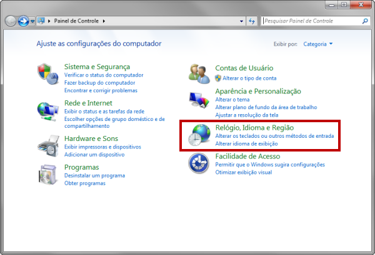Open the Alterar idioma de exibição link
Viewport: 375px width, 255px height.
pos(246,143)
